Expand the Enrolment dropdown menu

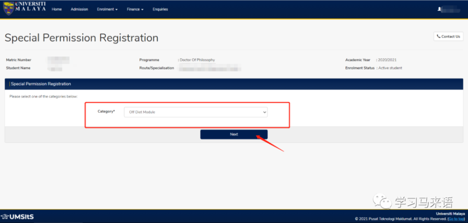click(107, 9)
